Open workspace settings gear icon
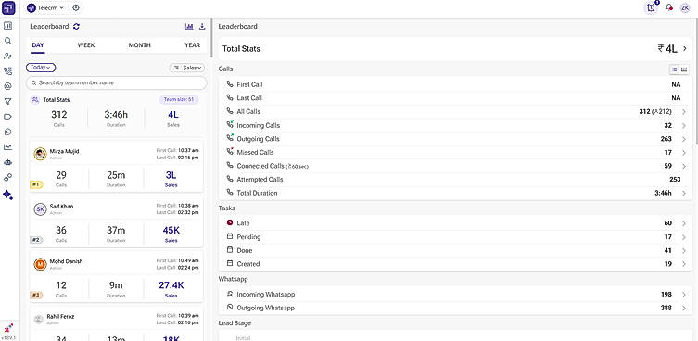This screenshot has width=698, height=341. tap(76, 8)
